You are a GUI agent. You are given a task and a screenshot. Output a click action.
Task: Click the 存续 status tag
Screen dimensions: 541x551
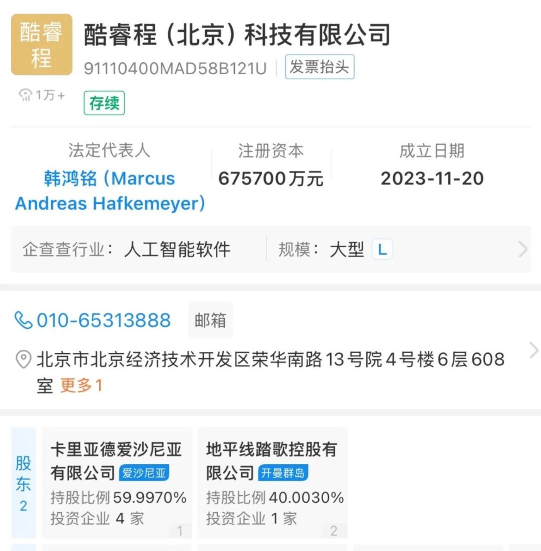pyautogui.click(x=104, y=103)
